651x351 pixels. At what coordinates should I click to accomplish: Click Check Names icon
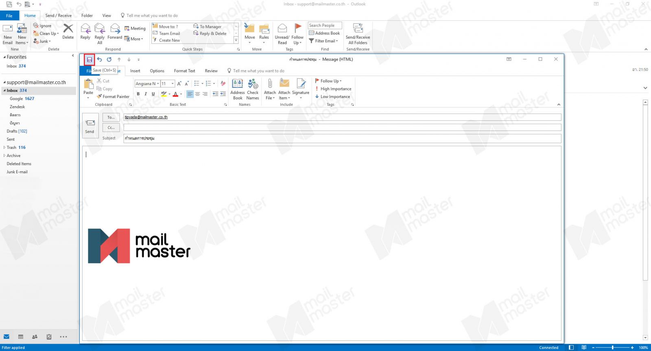tap(253, 89)
